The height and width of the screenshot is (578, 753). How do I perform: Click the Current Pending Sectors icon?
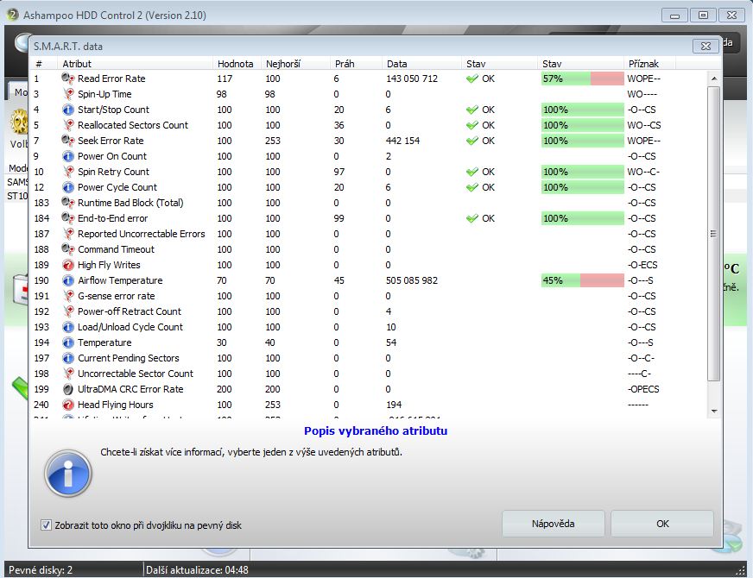pyautogui.click(x=68, y=358)
